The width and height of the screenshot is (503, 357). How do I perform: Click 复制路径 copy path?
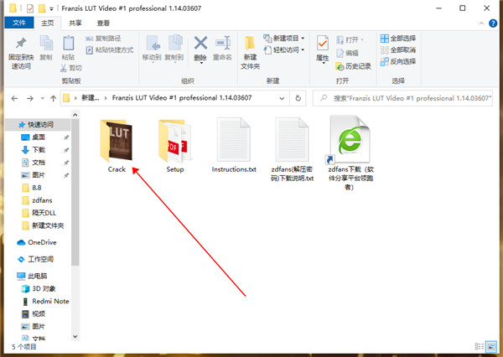103,39
